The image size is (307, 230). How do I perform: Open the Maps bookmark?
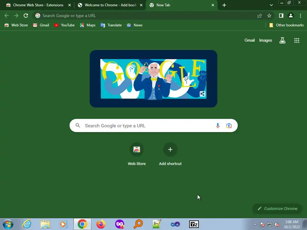[88, 25]
